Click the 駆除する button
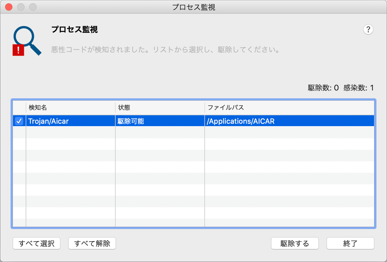 [x=295, y=243]
